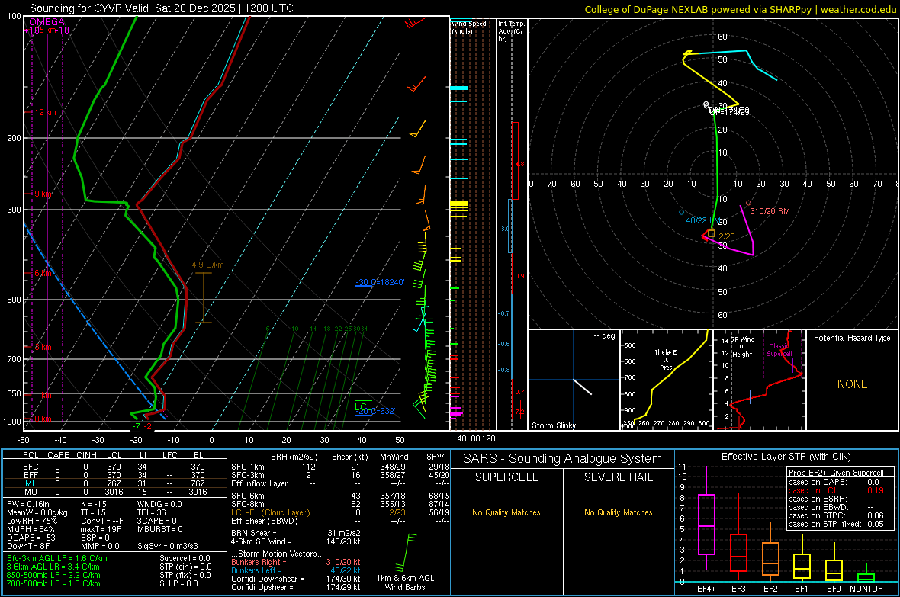The width and height of the screenshot is (900, 597).
Task: Click the 'SARS - Sounding Analogue System' heading
Action: [563, 459]
